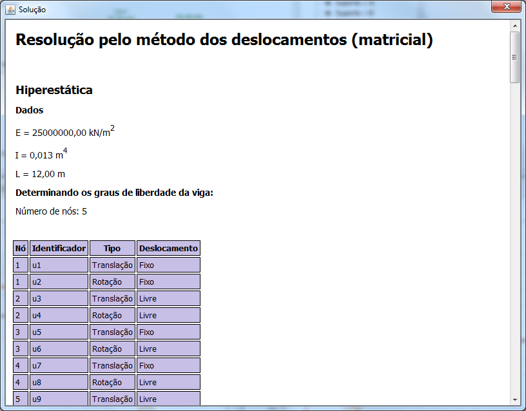Close the Solução window
Screen dimensions: 526x411
pos(507,6)
